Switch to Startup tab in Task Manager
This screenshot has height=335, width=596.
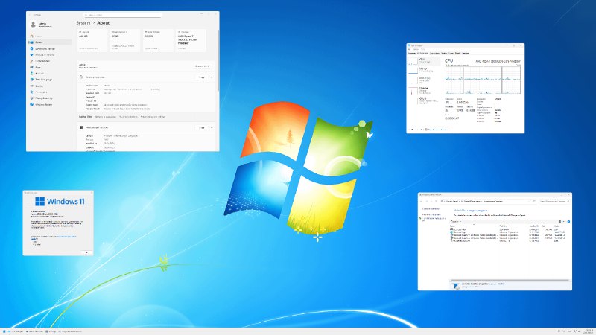(x=444, y=53)
